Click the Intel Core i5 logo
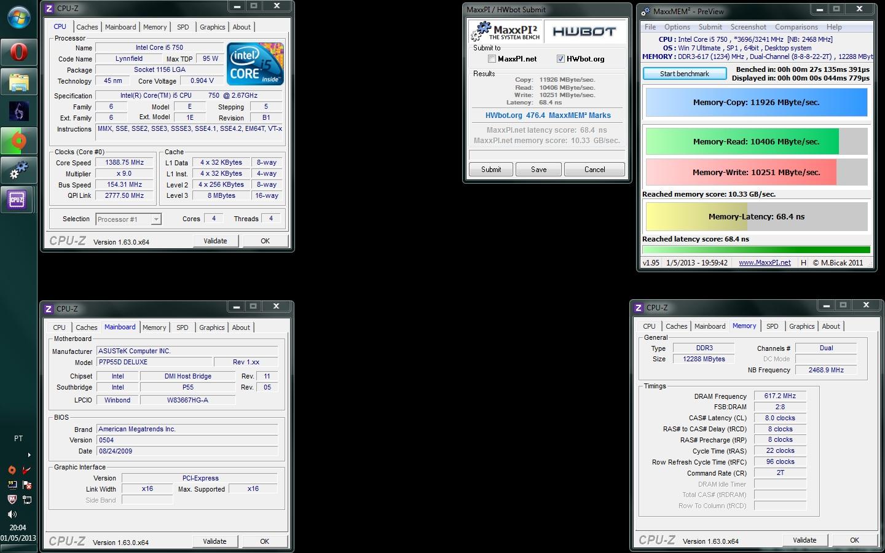The height and width of the screenshot is (553, 885). tap(255, 64)
